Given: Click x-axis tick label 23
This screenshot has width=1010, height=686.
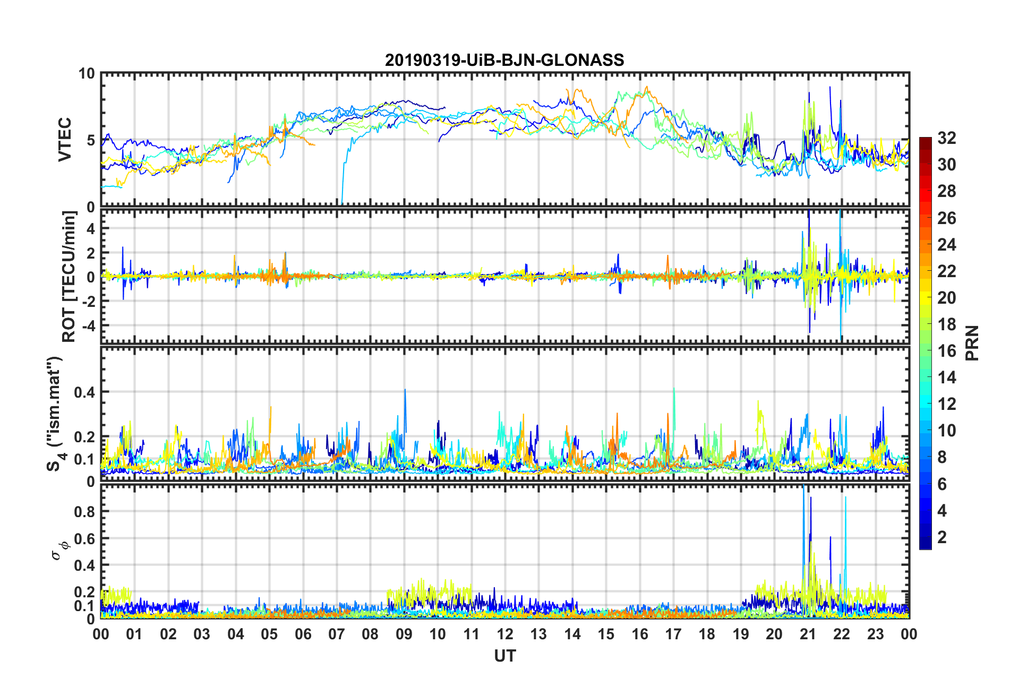Looking at the screenshot, I should 876,634.
